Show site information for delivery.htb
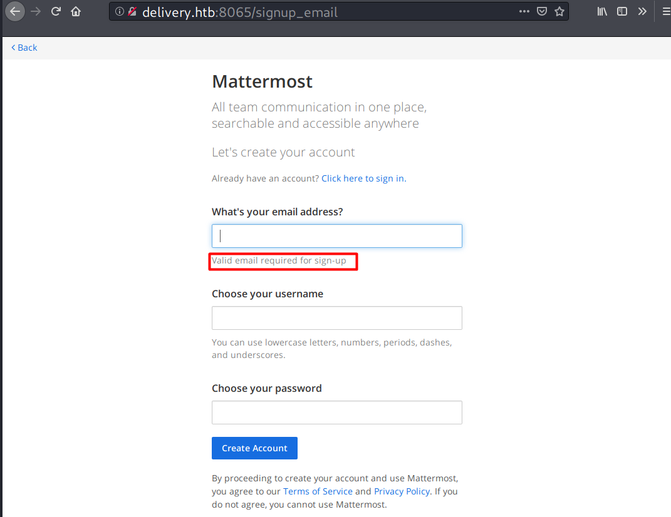Viewport: 671px width, 517px height. click(x=120, y=11)
